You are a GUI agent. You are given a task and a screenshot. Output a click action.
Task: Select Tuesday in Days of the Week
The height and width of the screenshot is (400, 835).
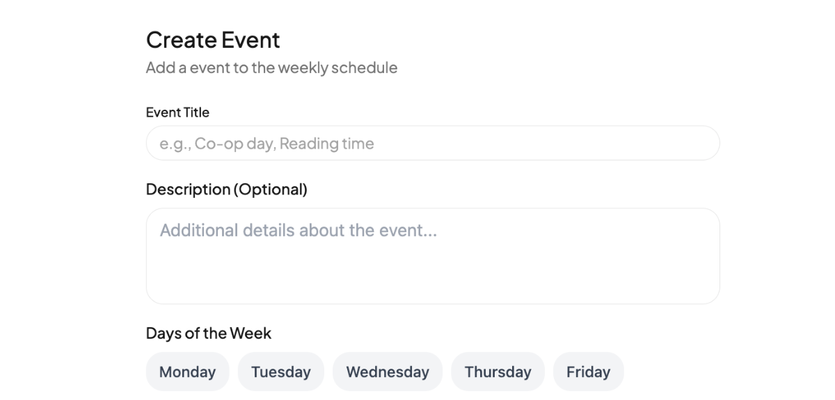280,372
